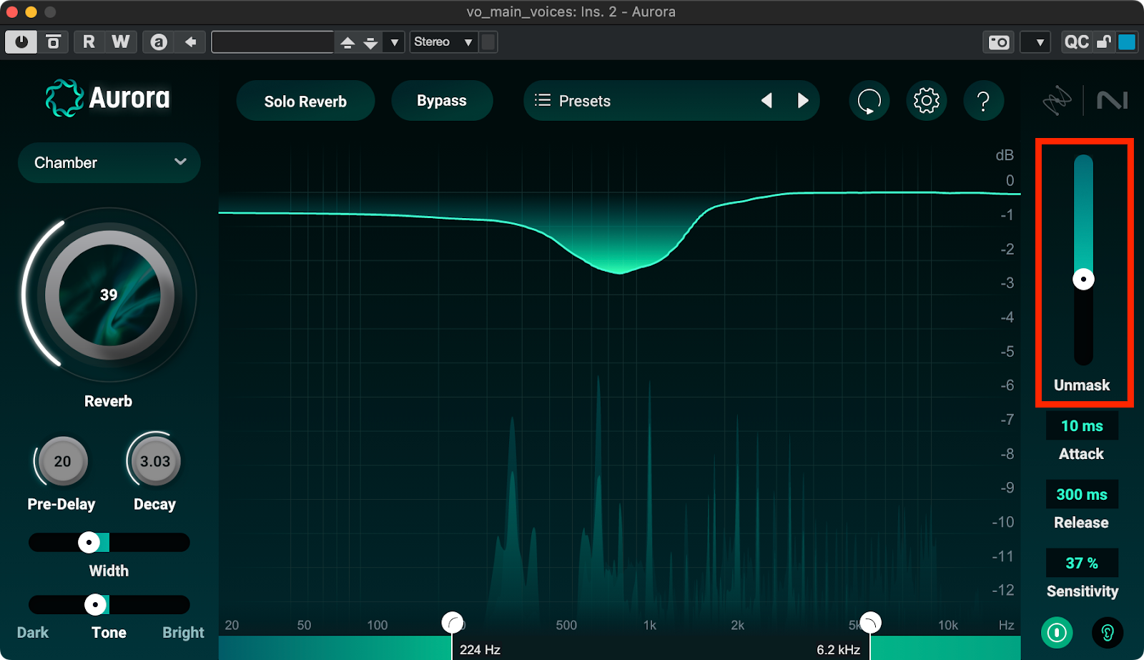Viewport: 1144px width, 660px height.
Task: Enable Read automation R button
Action: coord(89,42)
